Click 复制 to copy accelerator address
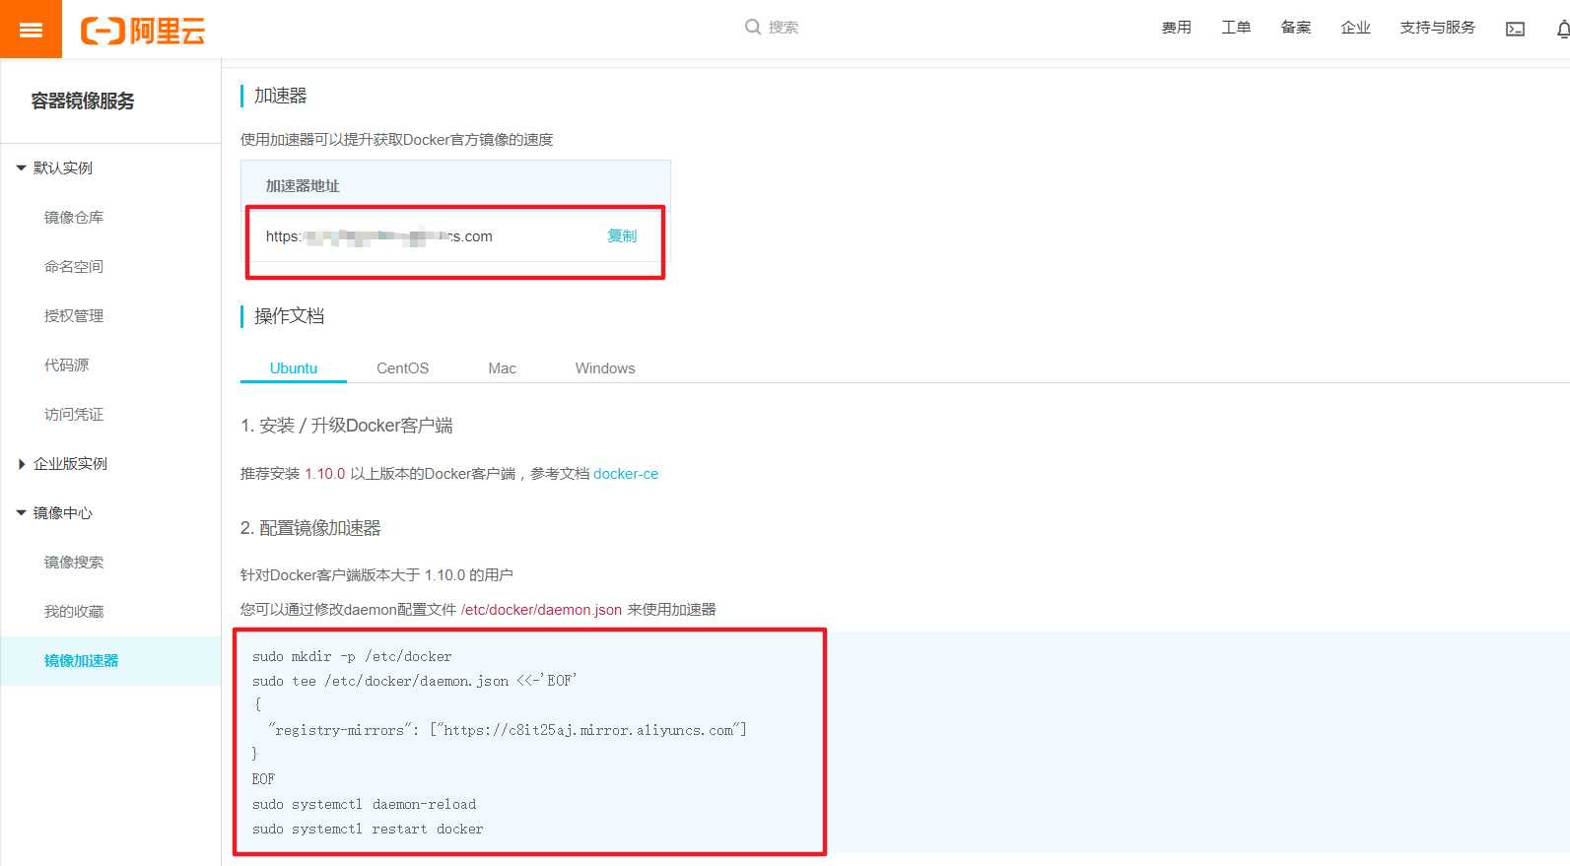The height and width of the screenshot is (866, 1570). click(622, 235)
